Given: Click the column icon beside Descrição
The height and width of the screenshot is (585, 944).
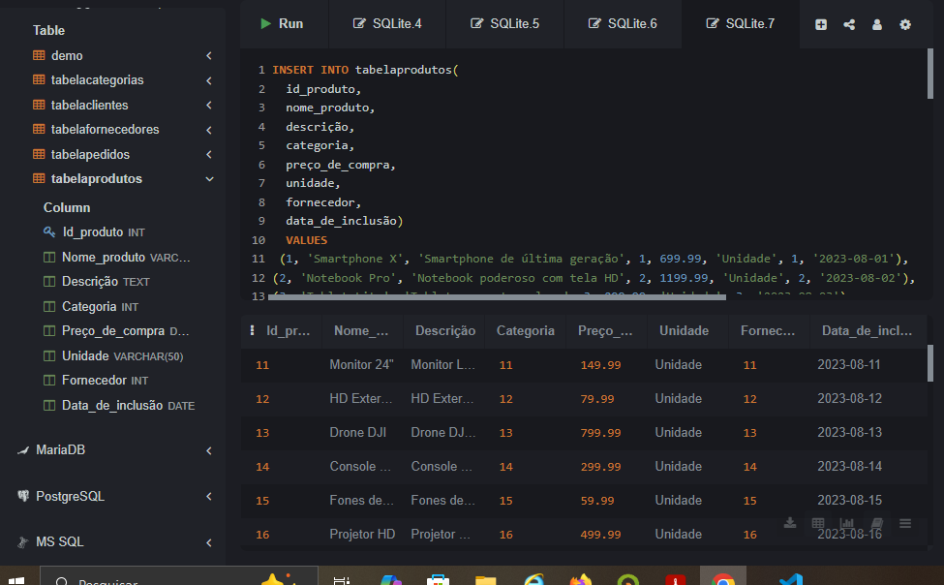Looking at the screenshot, I should click(49, 281).
